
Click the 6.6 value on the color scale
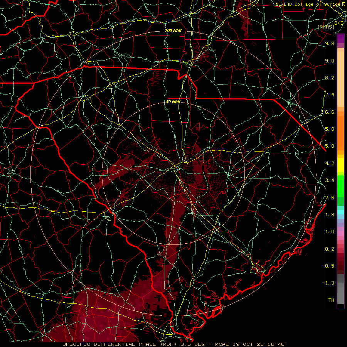pyautogui.click(x=330, y=112)
